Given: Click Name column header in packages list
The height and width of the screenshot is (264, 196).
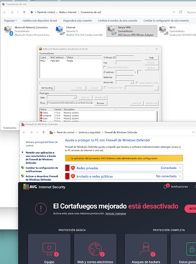Looking at the screenshot, I should pyautogui.click(x=46, y=109).
